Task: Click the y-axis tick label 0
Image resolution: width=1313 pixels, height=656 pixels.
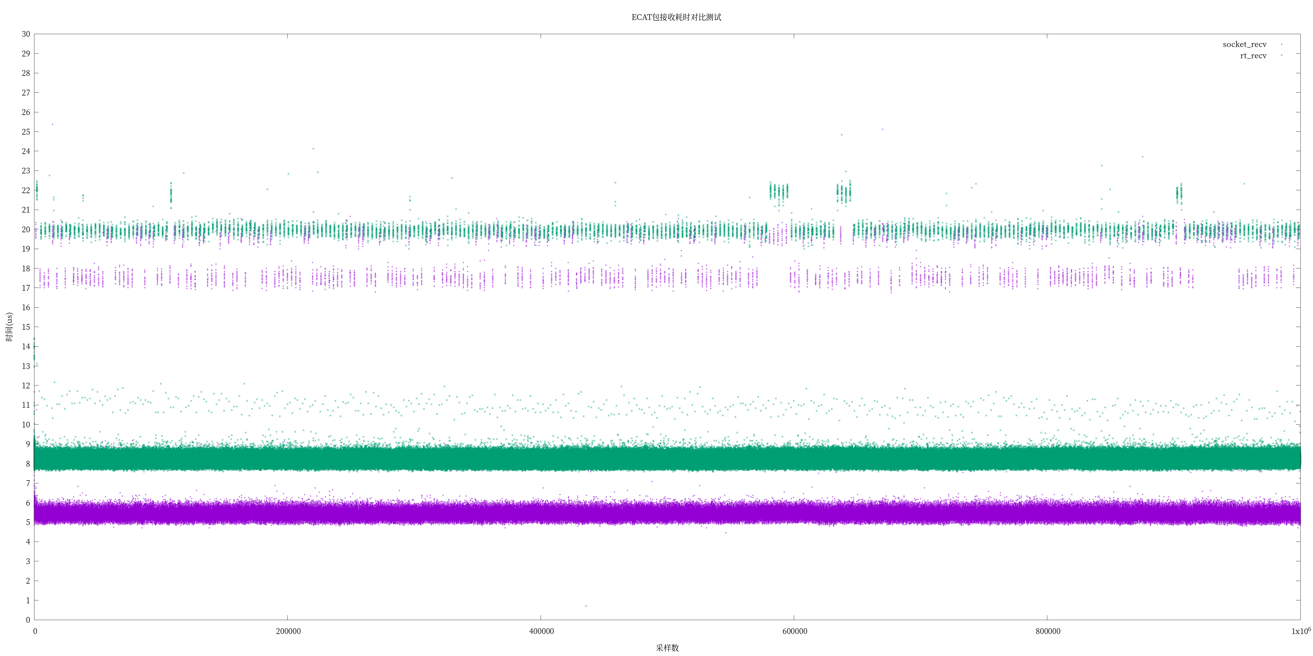Action: pyautogui.click(x=28, y=620)
